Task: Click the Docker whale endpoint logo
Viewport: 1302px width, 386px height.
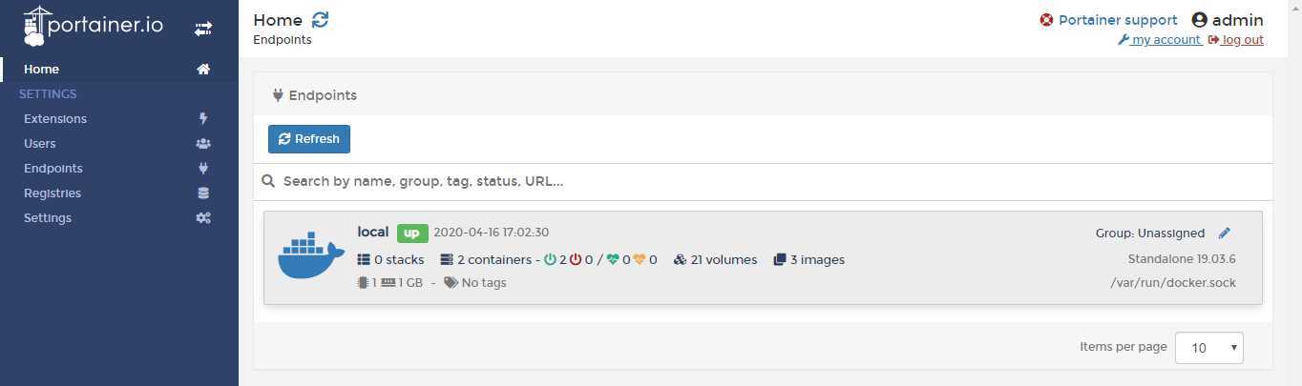Action: [x=311, y=254]
